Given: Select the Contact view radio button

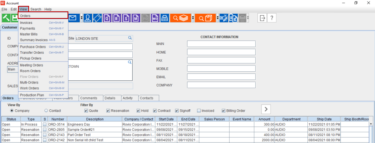Looking at the screenshot, I should tap(46, 111).
